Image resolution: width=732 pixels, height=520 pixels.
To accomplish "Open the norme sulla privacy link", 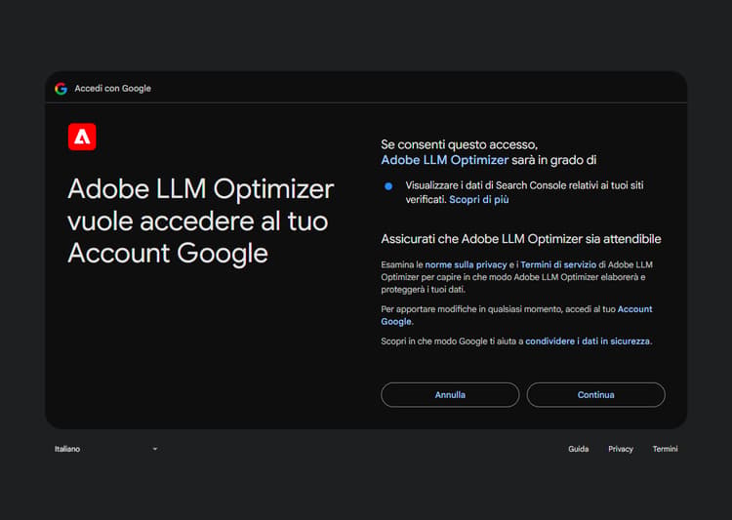I will click(x=466, y=264).
